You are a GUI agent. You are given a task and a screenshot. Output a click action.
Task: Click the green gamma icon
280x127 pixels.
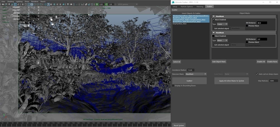[106, 4]
